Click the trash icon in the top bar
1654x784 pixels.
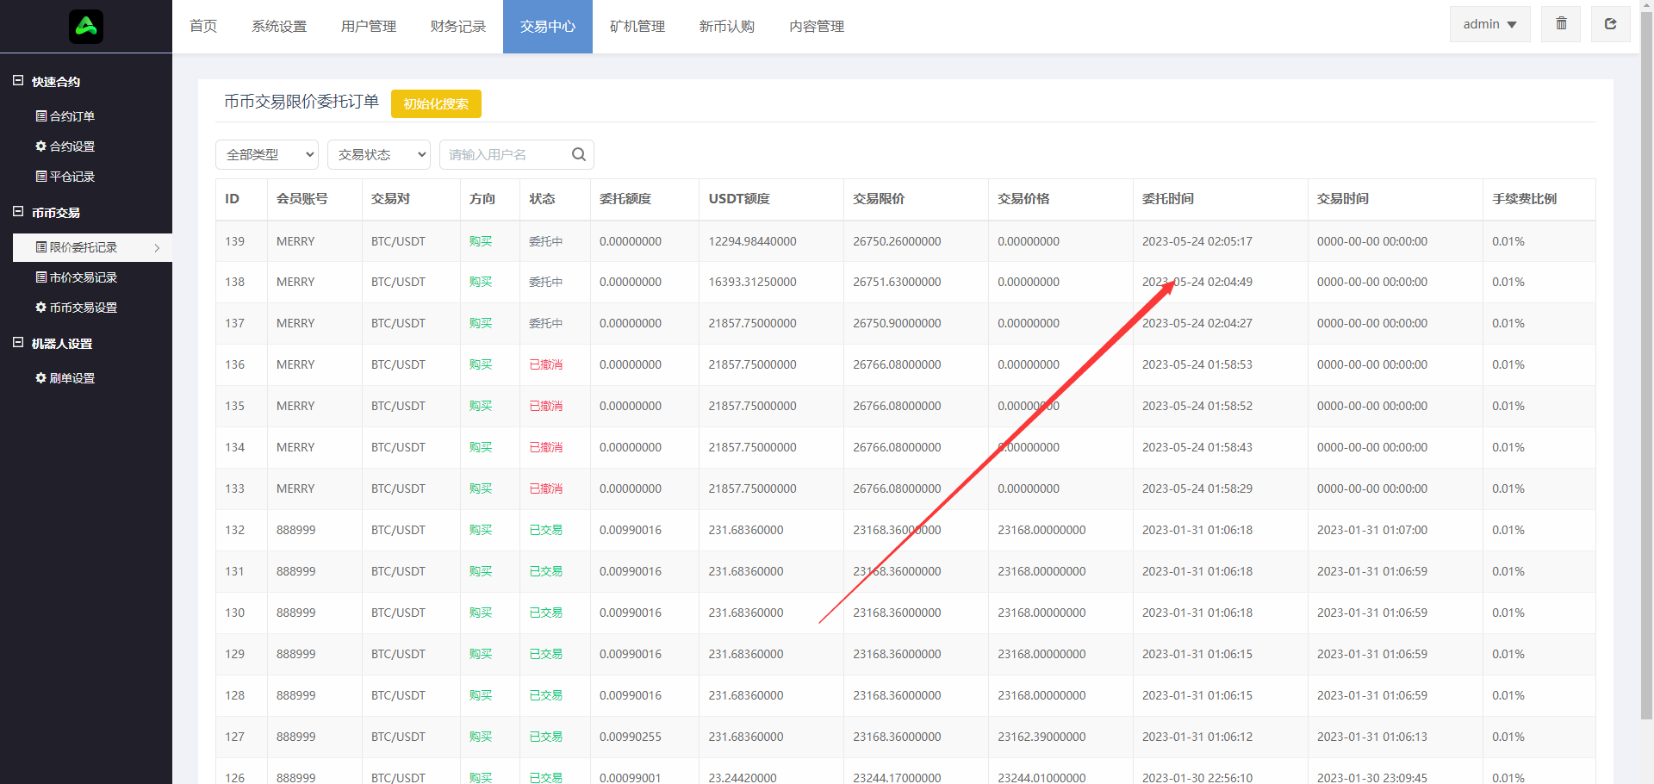coord(1561,24)
